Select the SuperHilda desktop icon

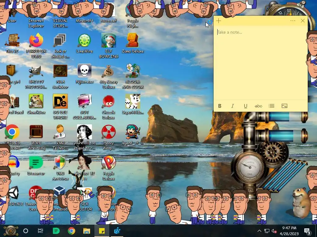(x=132, y=101)
